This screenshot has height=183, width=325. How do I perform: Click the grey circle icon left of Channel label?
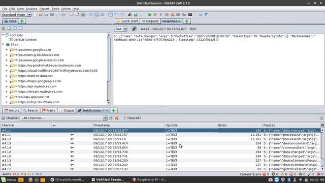click(x=4, y=118)
